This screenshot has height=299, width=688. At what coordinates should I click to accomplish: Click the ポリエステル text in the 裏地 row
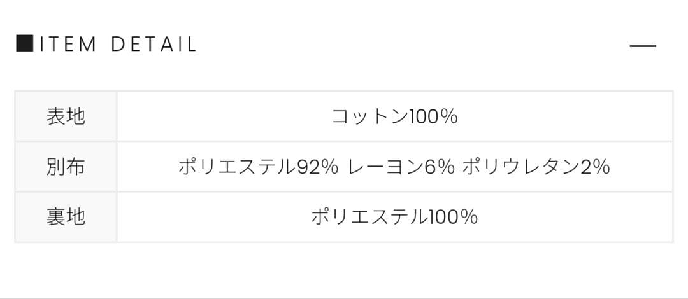(369, 218)
